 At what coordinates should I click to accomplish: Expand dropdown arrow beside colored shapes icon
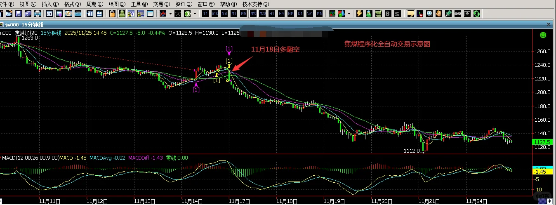click(349, 14)
